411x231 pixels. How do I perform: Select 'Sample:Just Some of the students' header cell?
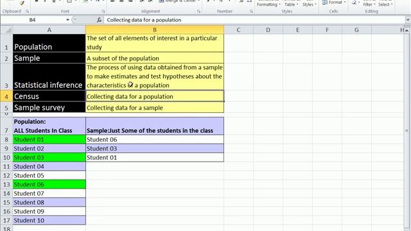(x=155, y=126)
